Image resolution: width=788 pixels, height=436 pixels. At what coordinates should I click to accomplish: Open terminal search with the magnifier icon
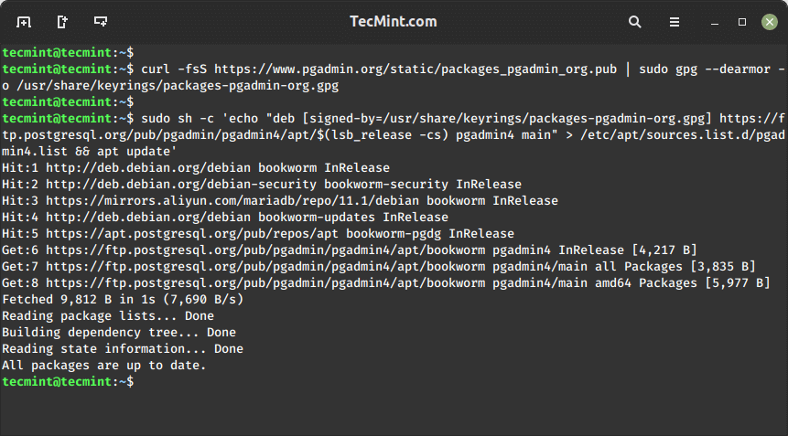[635, 22]
